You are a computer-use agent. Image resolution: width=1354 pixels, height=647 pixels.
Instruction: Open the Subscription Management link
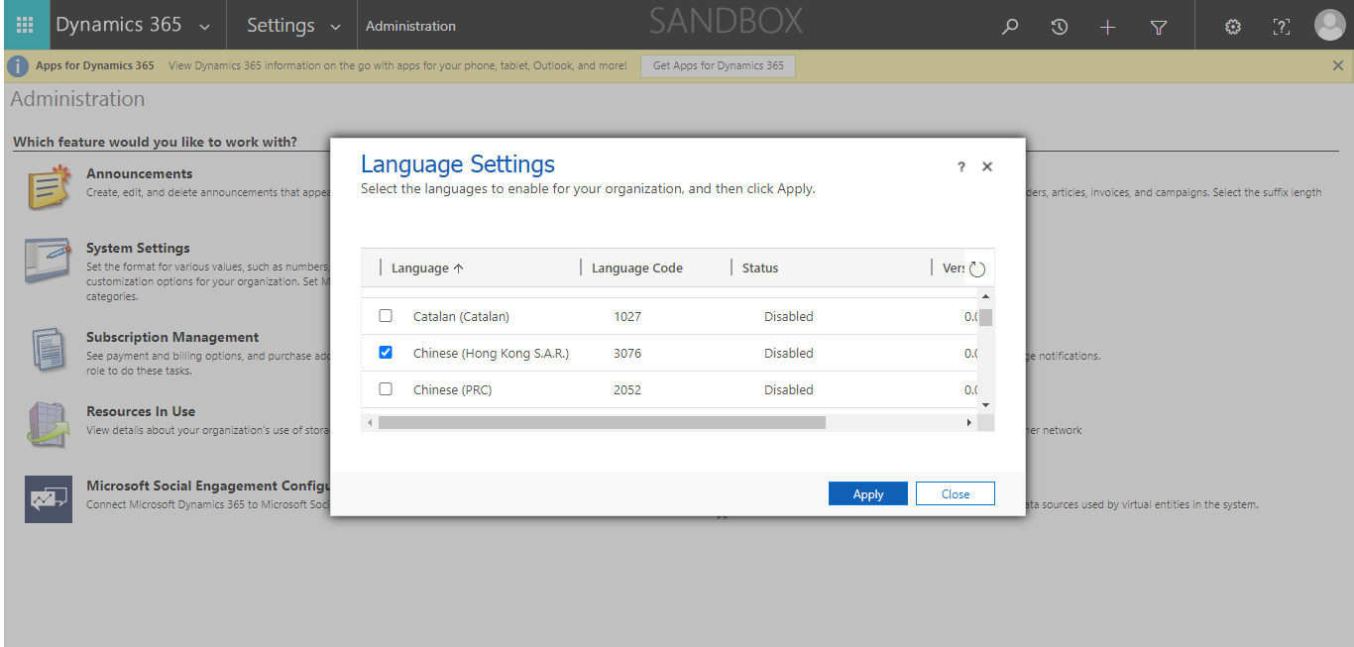tap(172, 337)
